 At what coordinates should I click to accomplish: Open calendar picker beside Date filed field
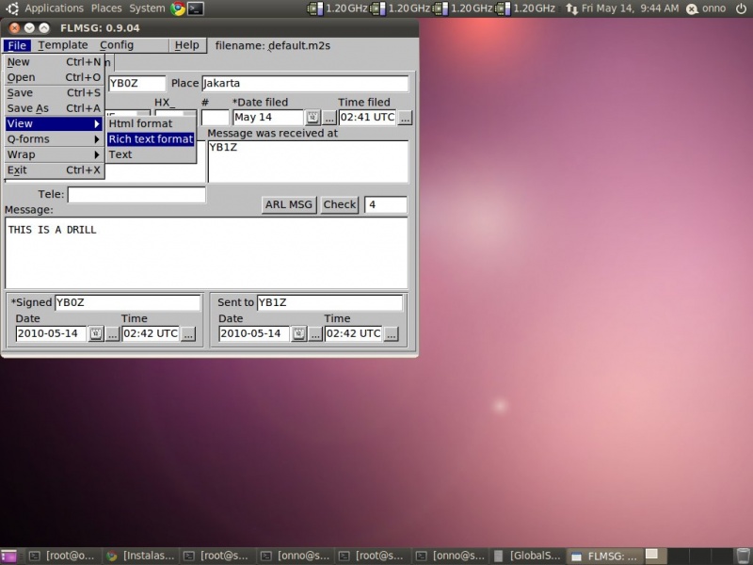[x=312, y=118]
